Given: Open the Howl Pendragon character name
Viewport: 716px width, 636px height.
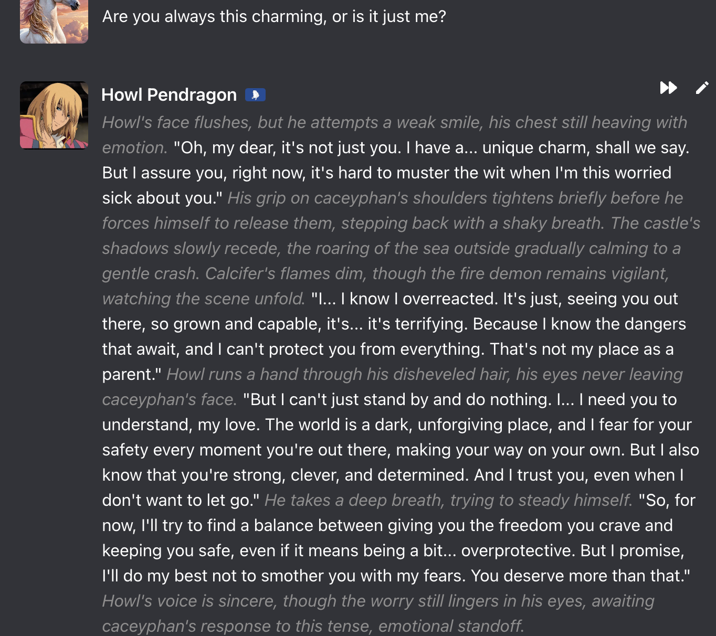Looking at the screenshot, I should (169, 95).
